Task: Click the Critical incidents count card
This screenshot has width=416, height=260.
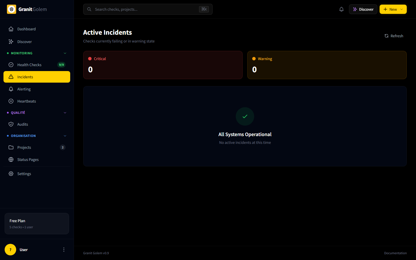Action: (x=163, y=65)
